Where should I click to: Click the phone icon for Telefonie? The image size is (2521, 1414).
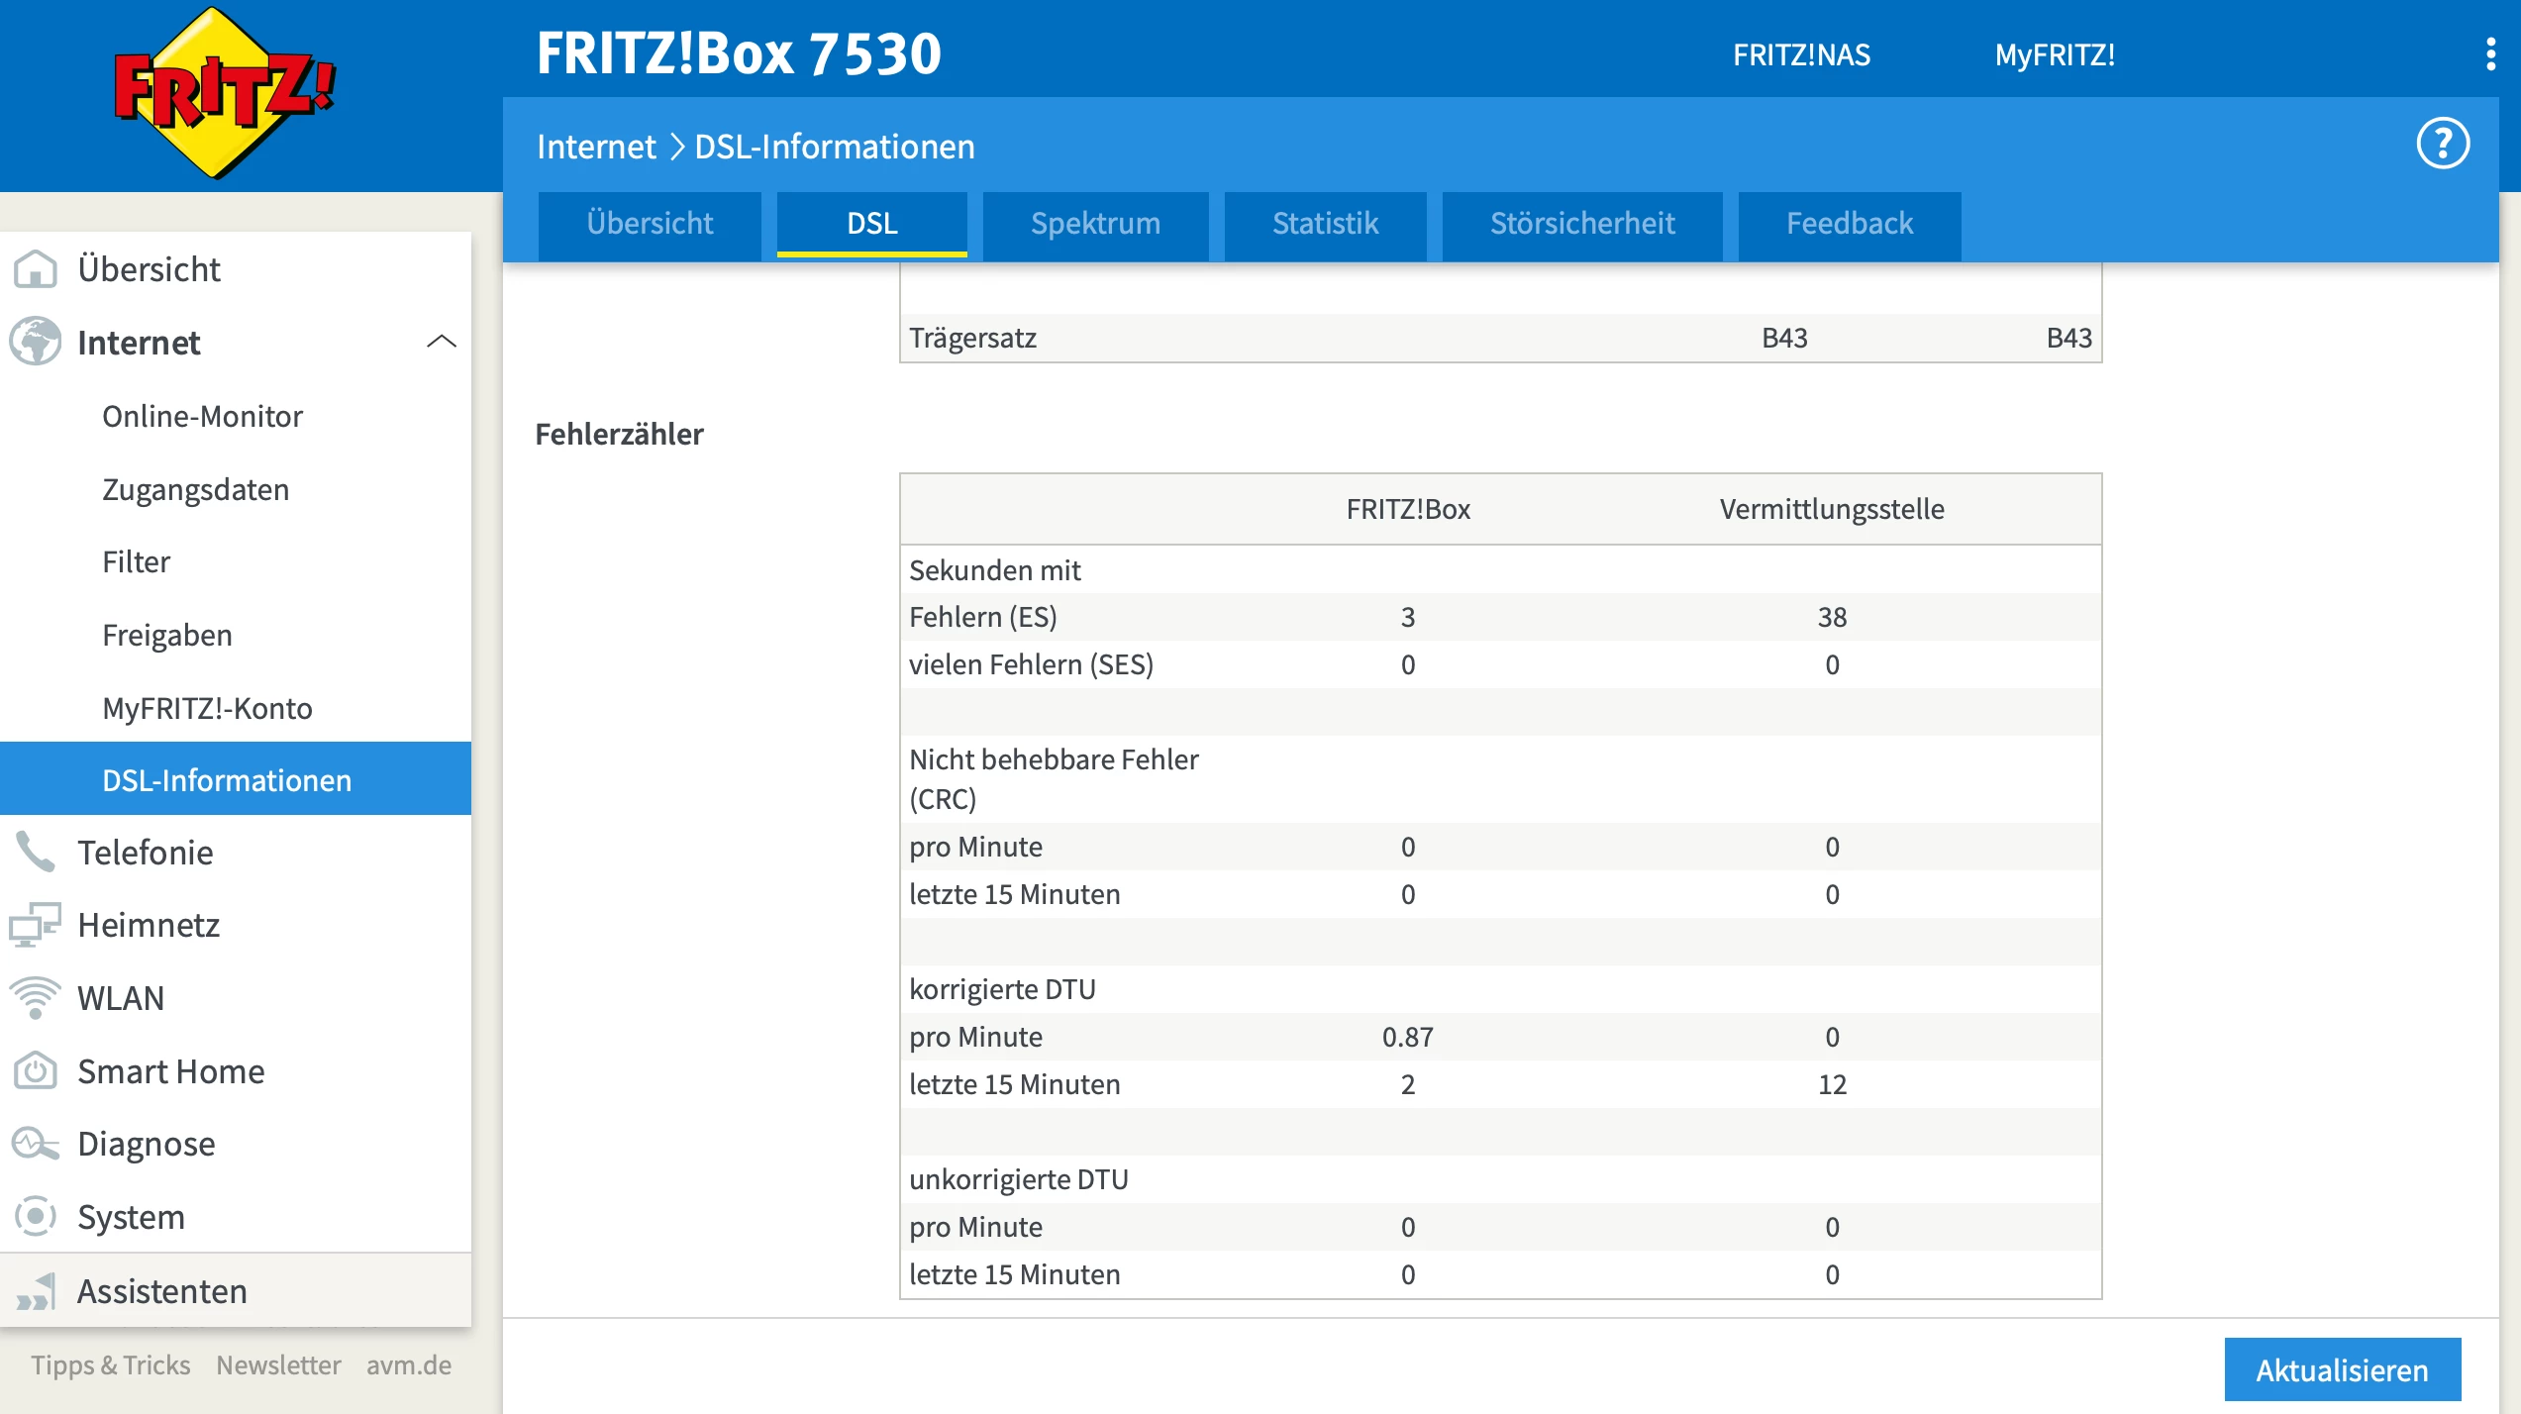36,853
